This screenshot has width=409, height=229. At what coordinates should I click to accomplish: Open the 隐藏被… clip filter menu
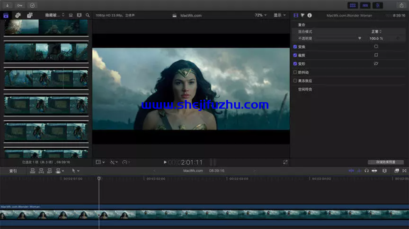click(x=55, y=15)
